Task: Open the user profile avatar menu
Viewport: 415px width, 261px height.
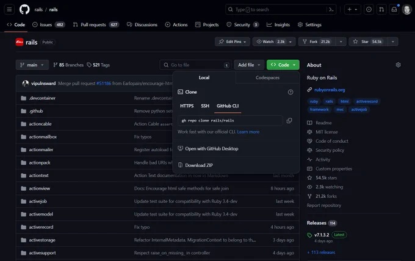Action: click(407, 10)
